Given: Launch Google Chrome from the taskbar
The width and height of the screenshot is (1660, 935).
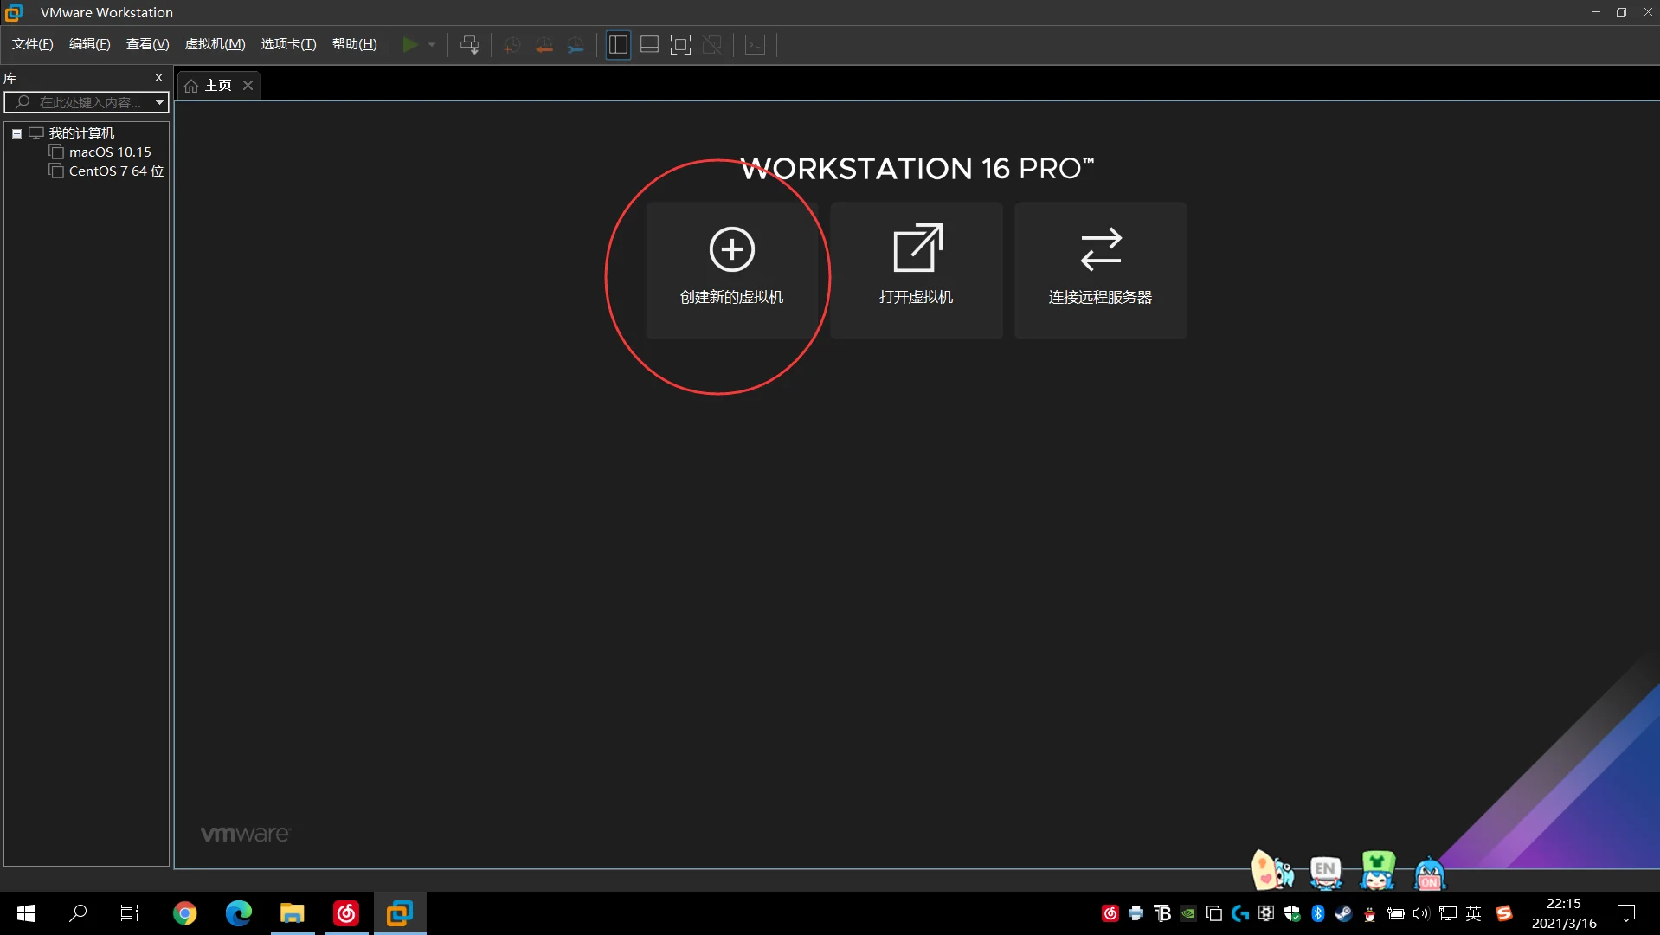Looking at the screenshot, I should pyautogui.click(x=184, y=913).
